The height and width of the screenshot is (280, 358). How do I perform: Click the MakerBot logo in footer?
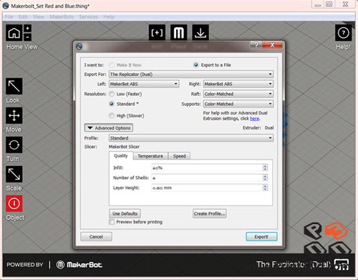click(x=79, y=265)
